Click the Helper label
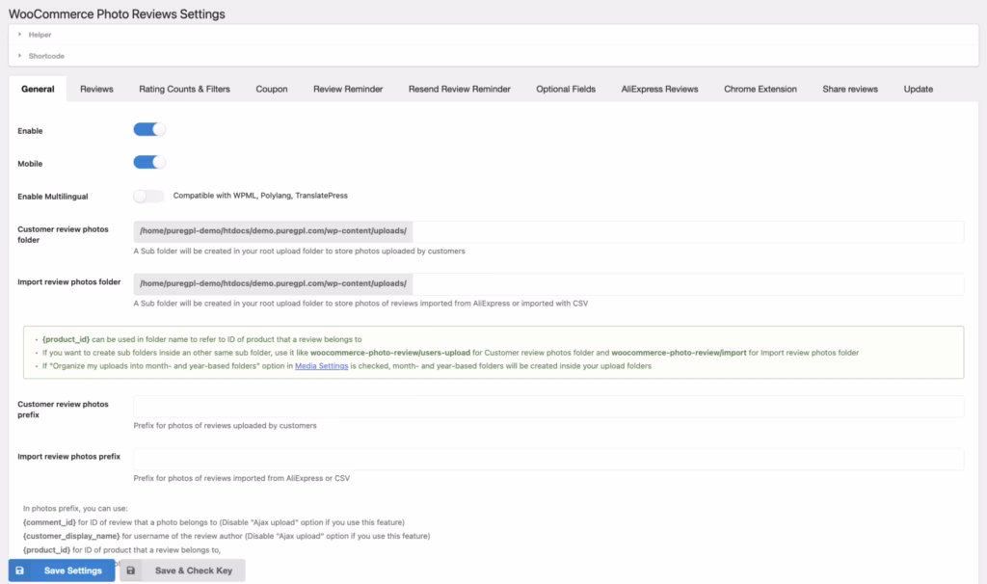The image size is (987, 584). (40, 35)
